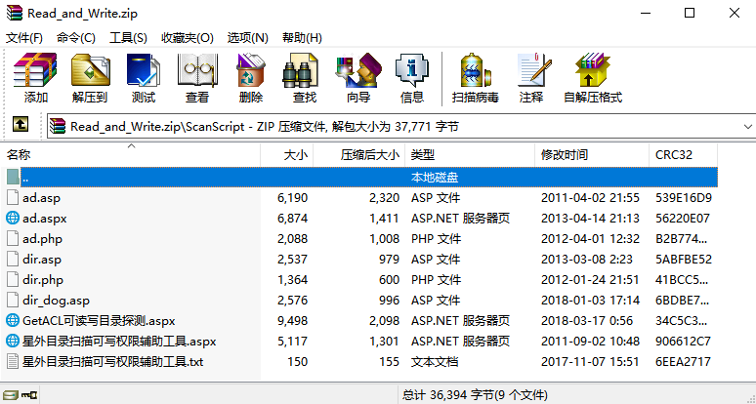Click modified time 2011-09-02 10:48

[591, 341]
